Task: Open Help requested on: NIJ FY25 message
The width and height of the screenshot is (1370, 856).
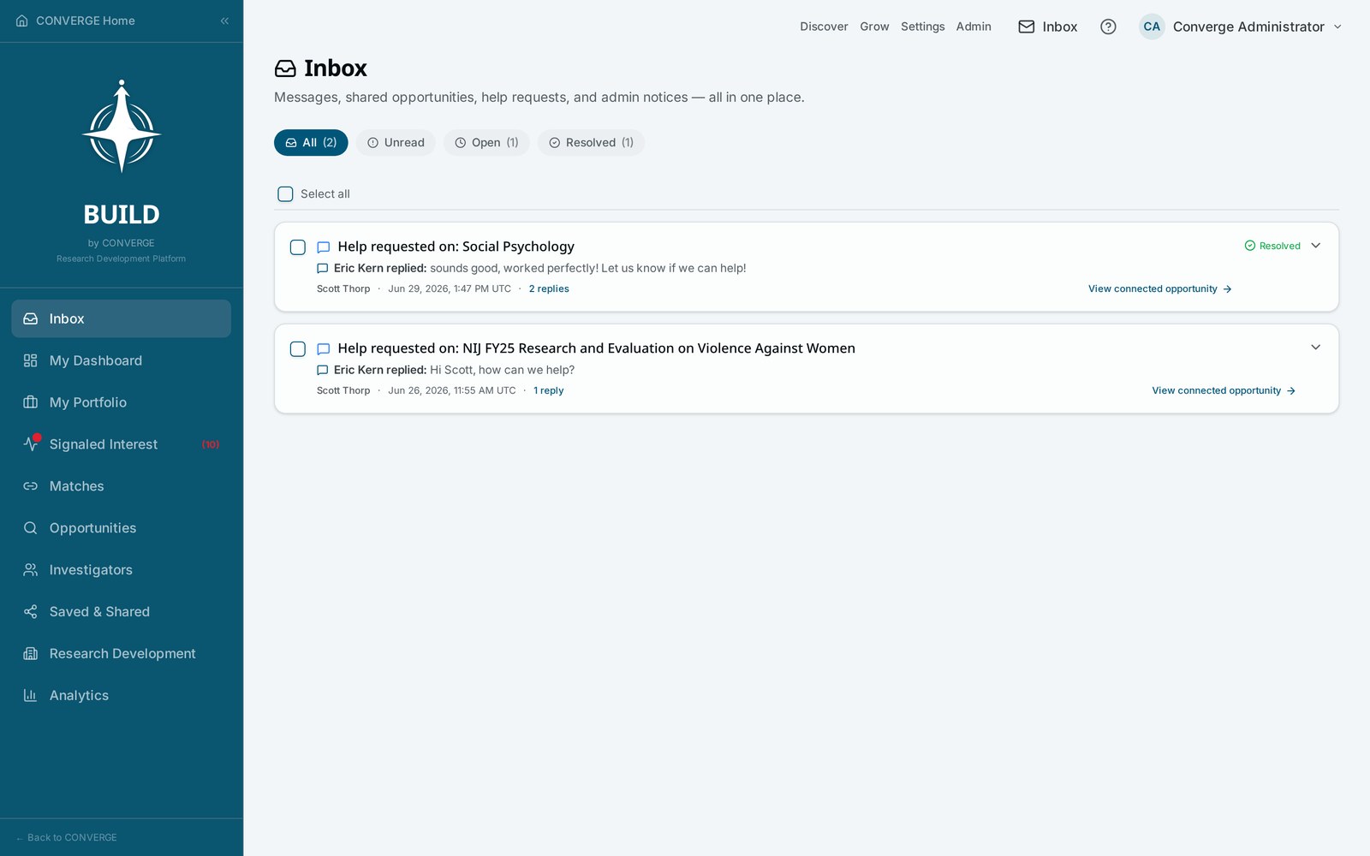Action: pos(596,348)
